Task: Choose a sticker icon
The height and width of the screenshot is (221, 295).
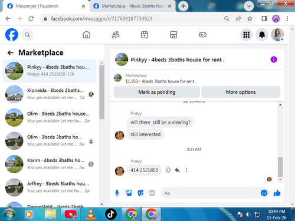Action: pyautogui.click(x=140, y=193)
